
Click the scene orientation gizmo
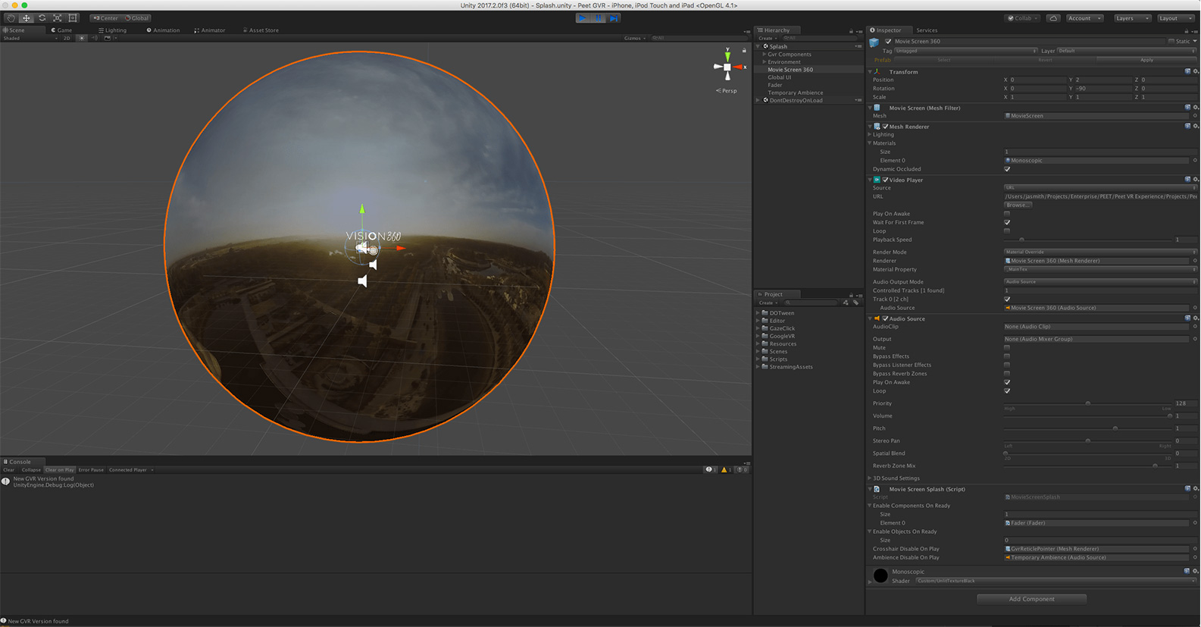[727, 67]
